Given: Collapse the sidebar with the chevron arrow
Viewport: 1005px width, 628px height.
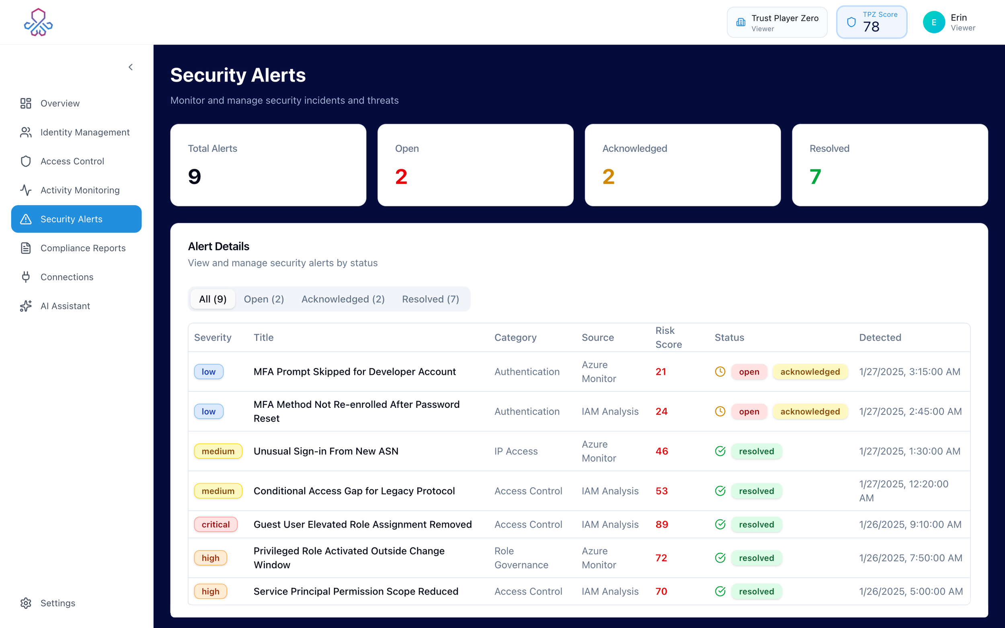Looking at the screenshot, I should pos(131,67).
